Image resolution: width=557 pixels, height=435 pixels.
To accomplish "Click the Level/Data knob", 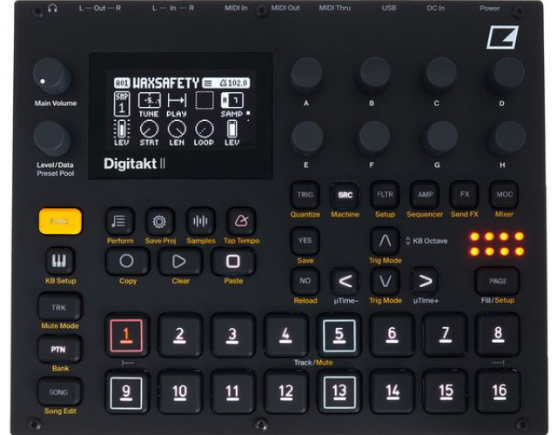I will 52,138.
